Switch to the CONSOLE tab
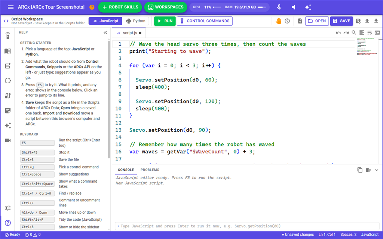 click(126, 170)
